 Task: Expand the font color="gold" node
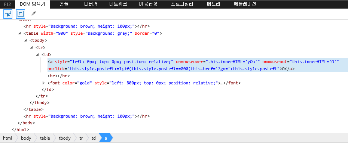coord(44,83)
